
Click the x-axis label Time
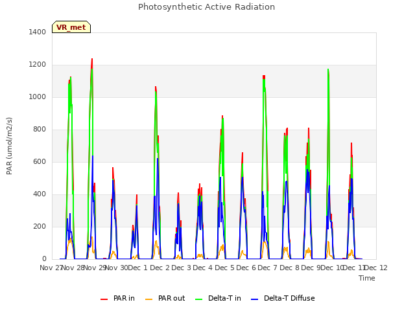click(x=367, y=278)
